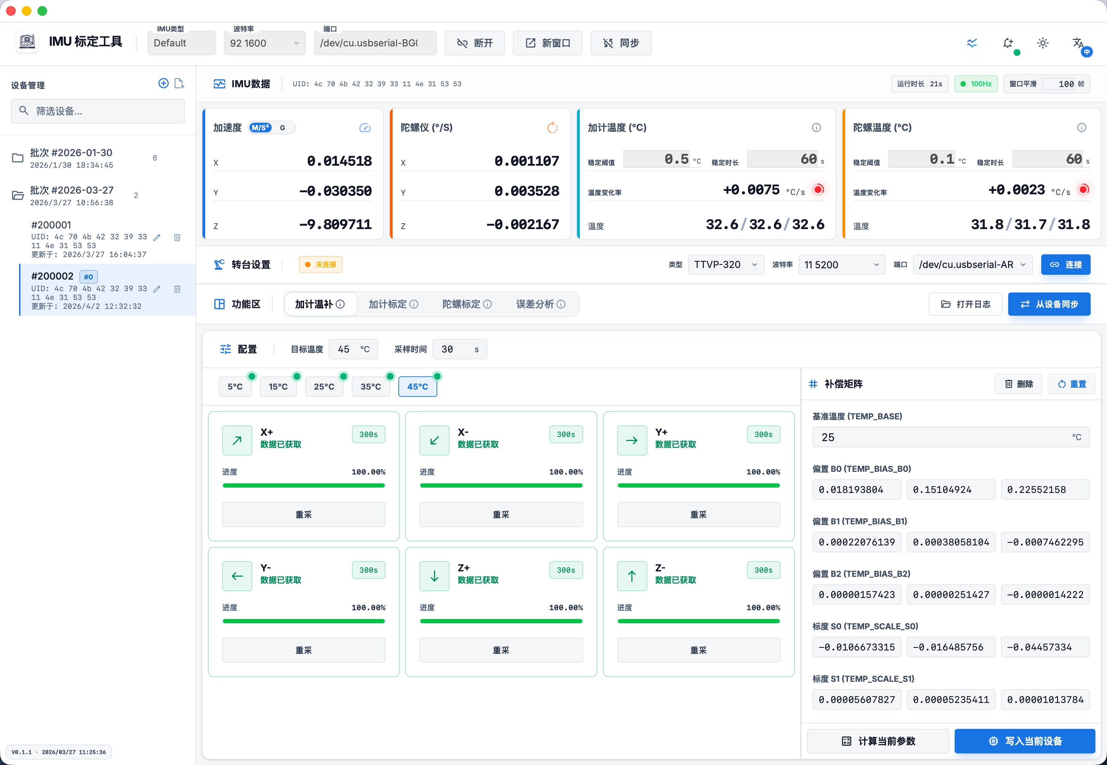1107x765 pixels.
Task: Switch to the 加计温补 tab
Action: (x=320, y=304)
